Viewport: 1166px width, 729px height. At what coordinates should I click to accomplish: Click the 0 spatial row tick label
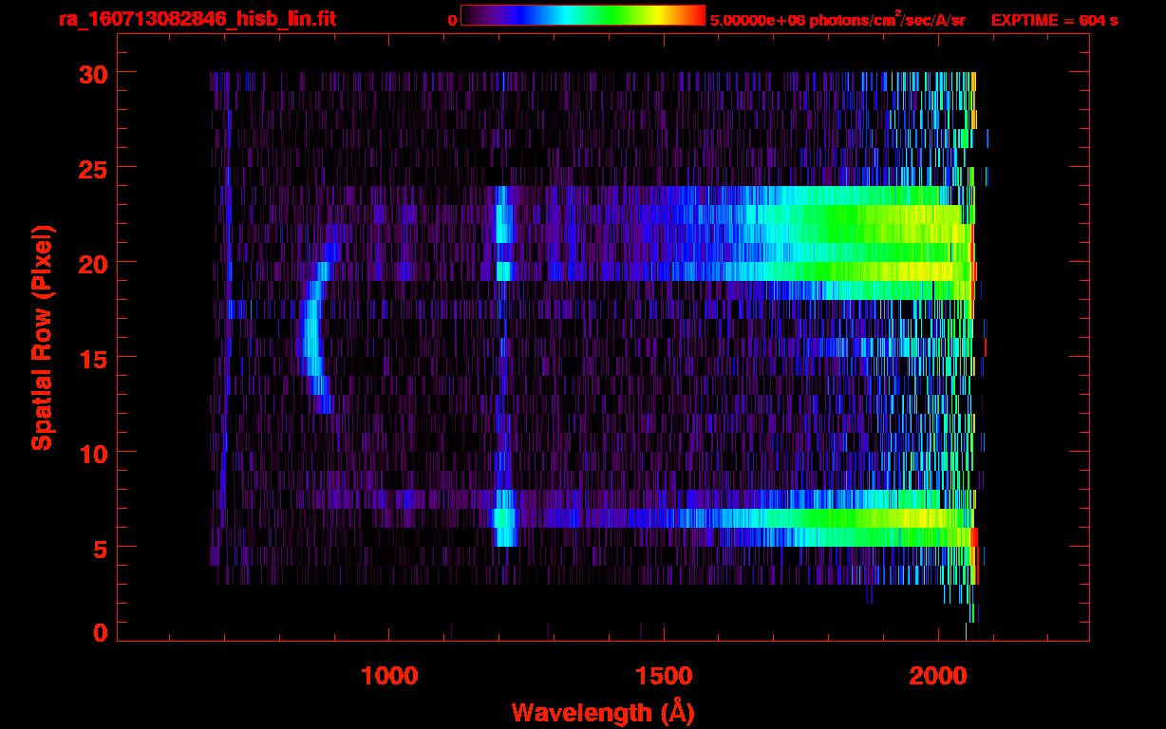[102, 632]
